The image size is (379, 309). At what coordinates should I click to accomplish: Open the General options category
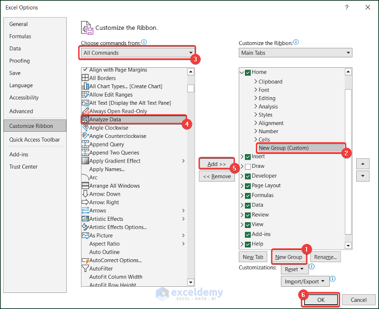(18, 24)
